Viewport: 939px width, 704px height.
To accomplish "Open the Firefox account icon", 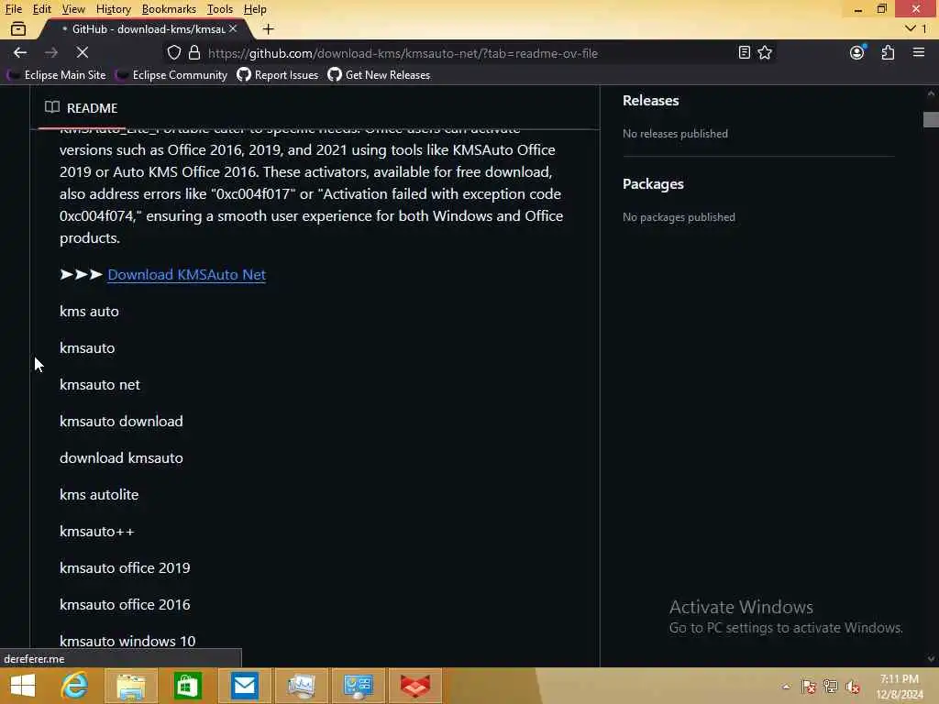I will point(857,52).
